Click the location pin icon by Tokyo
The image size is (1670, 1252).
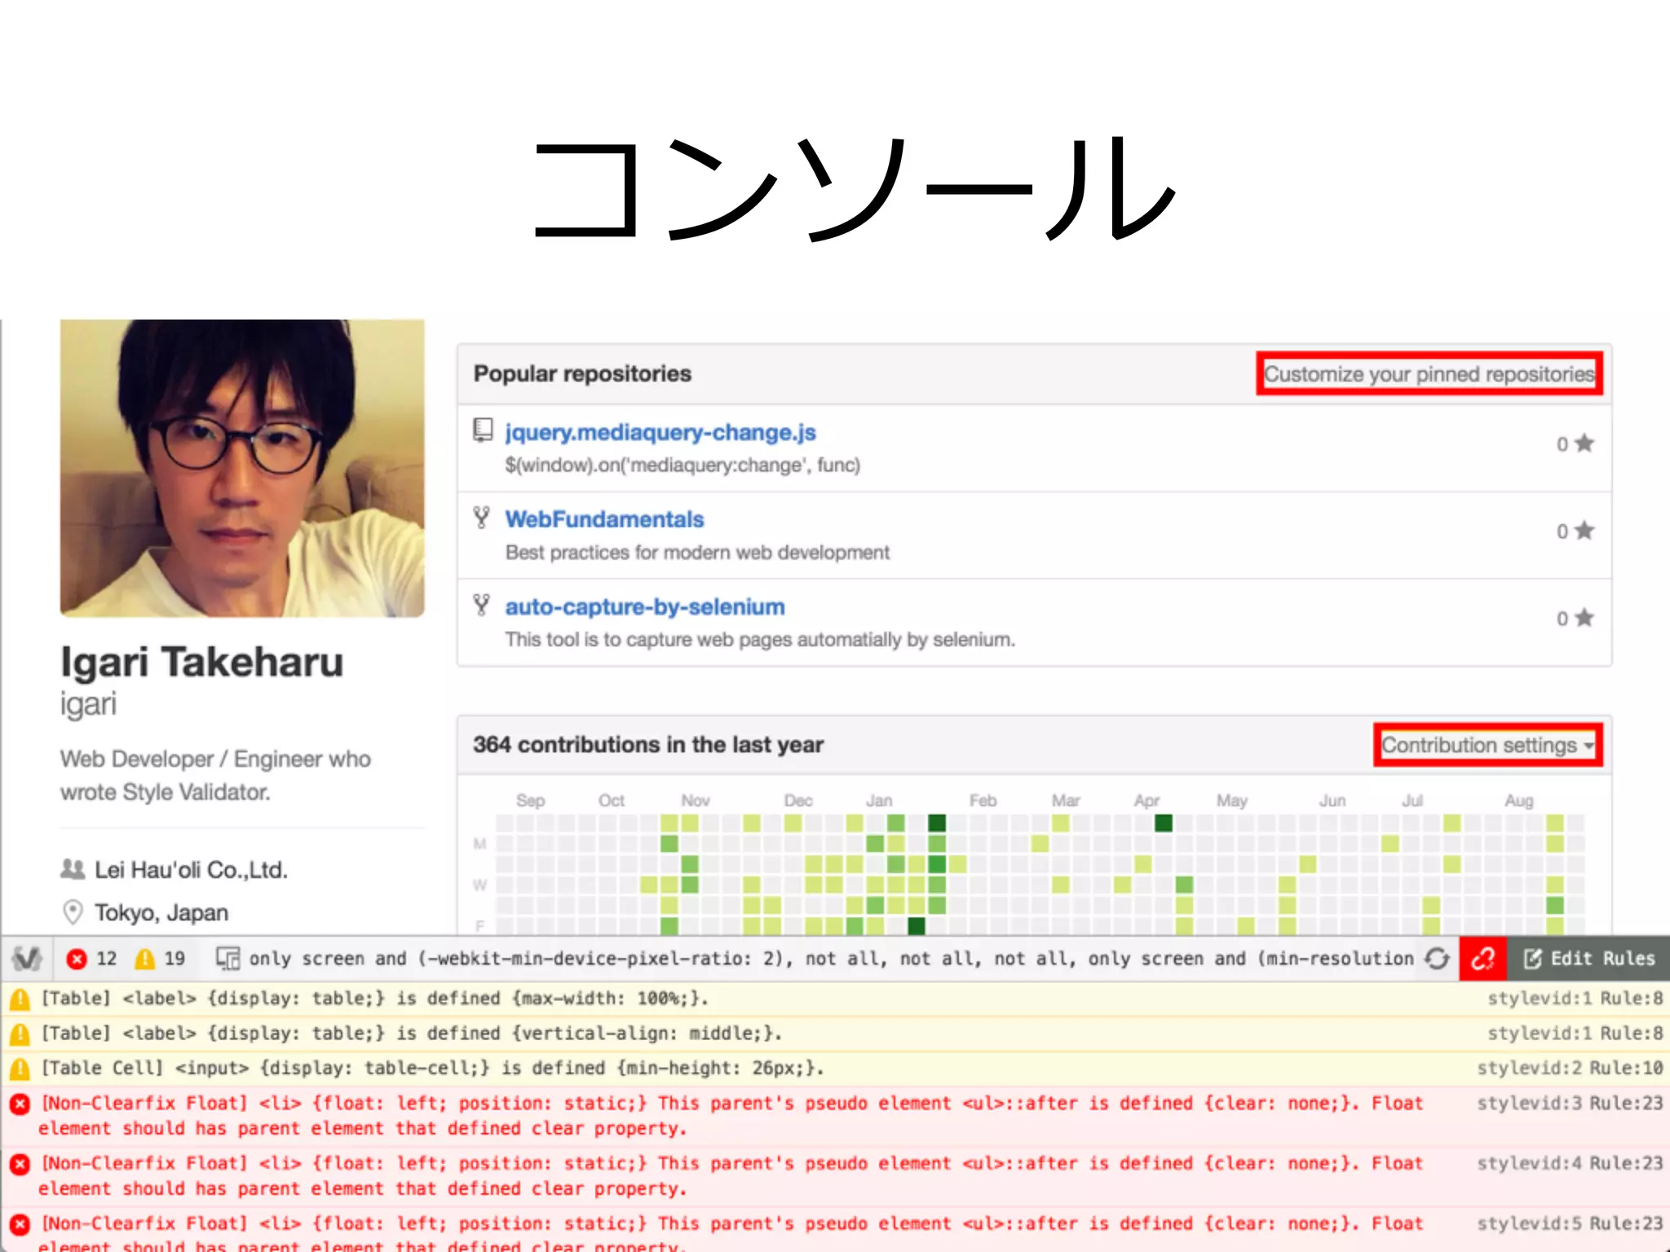pyautogui.click(x=73, y=911)
